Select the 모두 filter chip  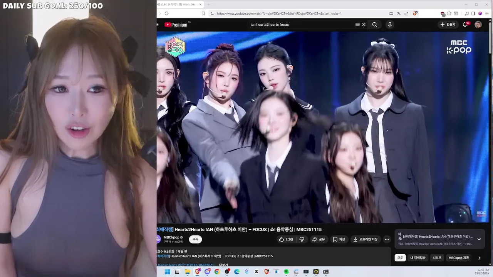400,258
